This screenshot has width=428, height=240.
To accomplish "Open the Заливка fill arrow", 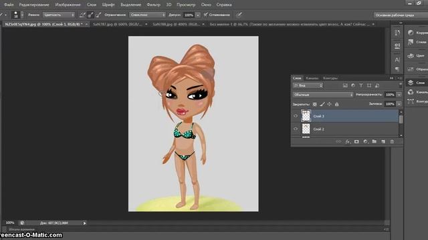I will (x=399, y=104).
